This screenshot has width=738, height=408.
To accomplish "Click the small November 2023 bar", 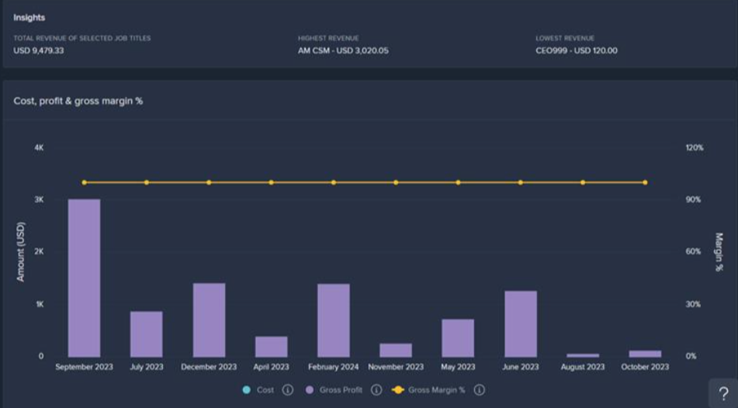I will click(396, 351).
